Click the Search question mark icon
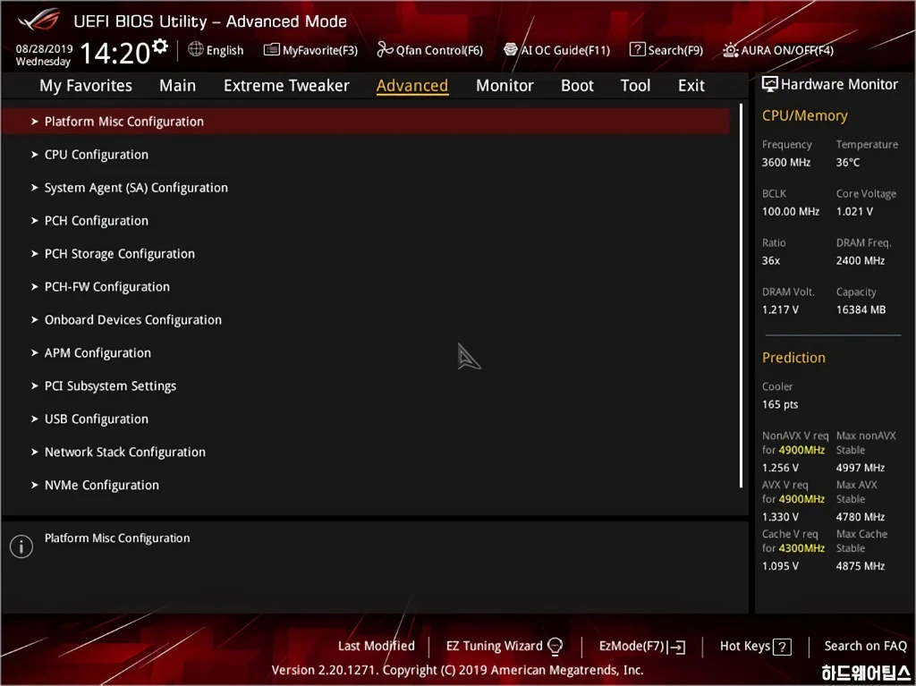 637,50
